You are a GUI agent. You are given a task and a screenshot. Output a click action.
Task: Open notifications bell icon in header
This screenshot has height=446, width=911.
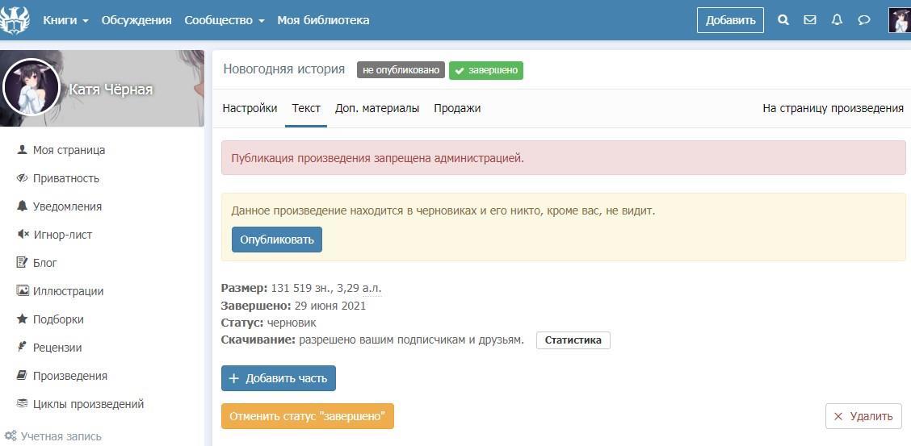[837, 20]
